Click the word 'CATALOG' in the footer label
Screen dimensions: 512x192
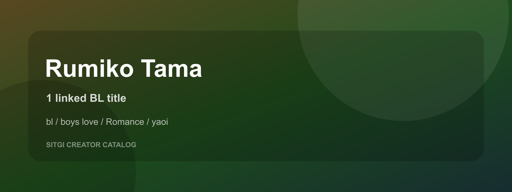tap(119, 145)
